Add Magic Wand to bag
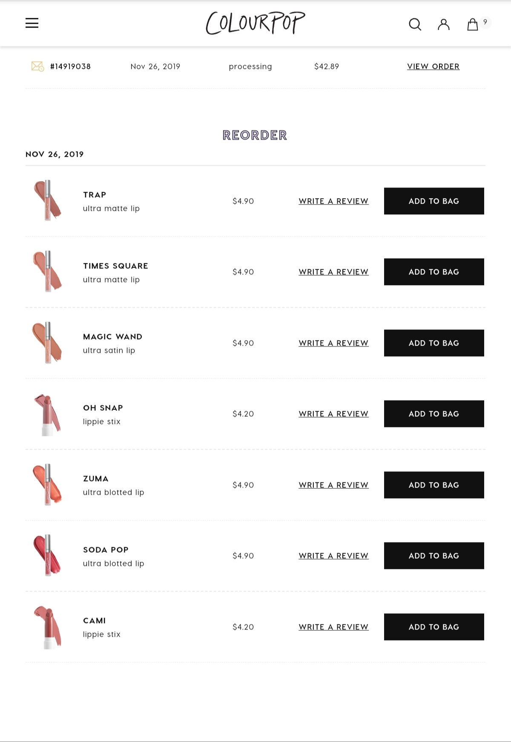The height and width of the screenshot is (742, 511). tap(434, 343)
